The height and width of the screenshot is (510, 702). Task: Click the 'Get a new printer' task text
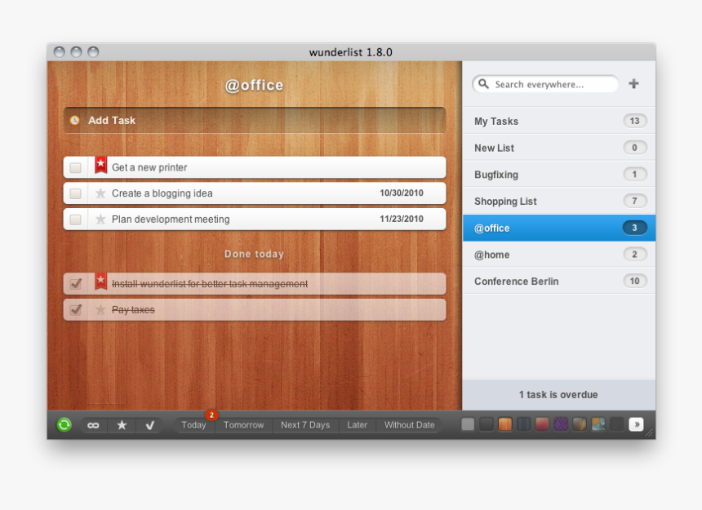[x=149, y=167]
